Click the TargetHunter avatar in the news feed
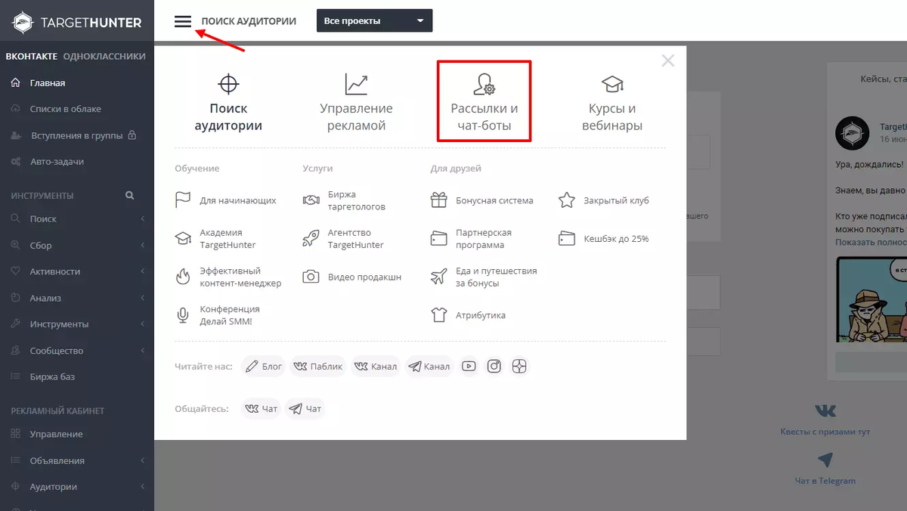Screen dimensions: 907x511 (853, 133)
